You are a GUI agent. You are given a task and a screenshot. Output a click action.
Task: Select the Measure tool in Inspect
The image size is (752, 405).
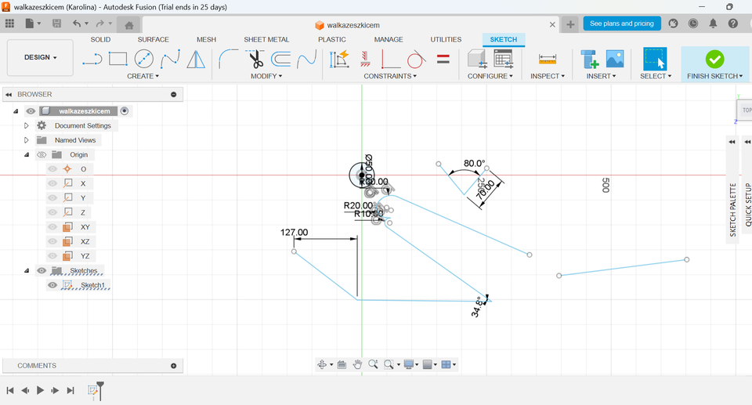(548, 59)
